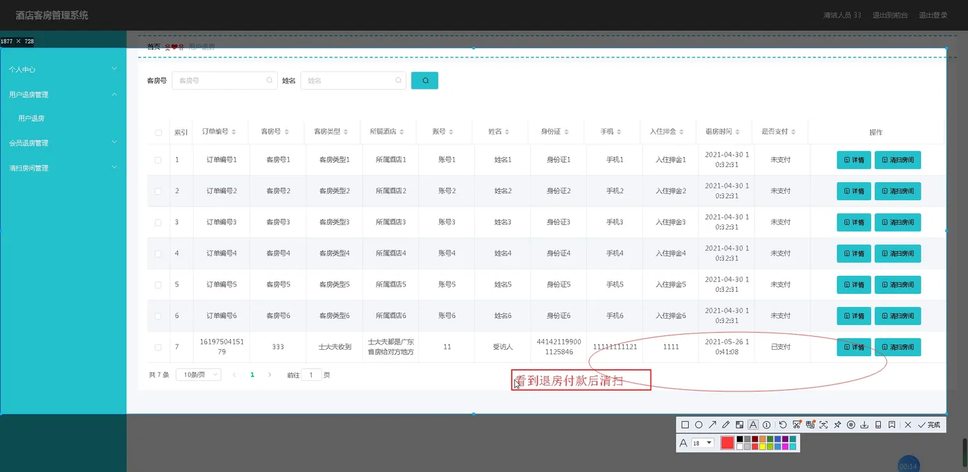
Task: Check the row 订单编号1 checkbox
Action: (x=158, y=160)
